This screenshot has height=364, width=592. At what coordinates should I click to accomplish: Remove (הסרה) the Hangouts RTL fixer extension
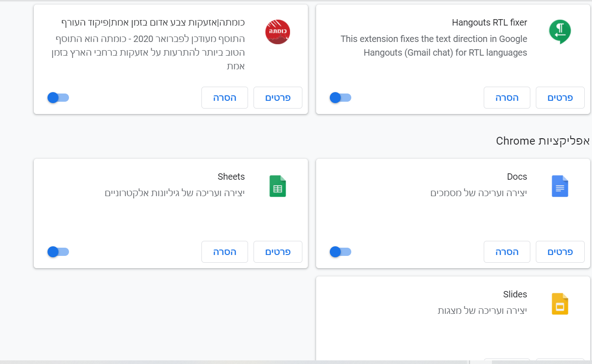click(x=507, y=98)
